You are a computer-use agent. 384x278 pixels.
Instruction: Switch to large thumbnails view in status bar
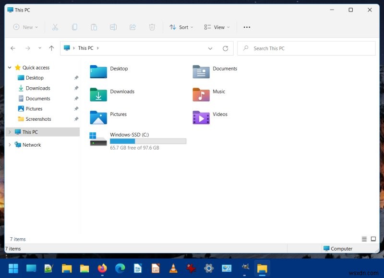pos(373,239)
